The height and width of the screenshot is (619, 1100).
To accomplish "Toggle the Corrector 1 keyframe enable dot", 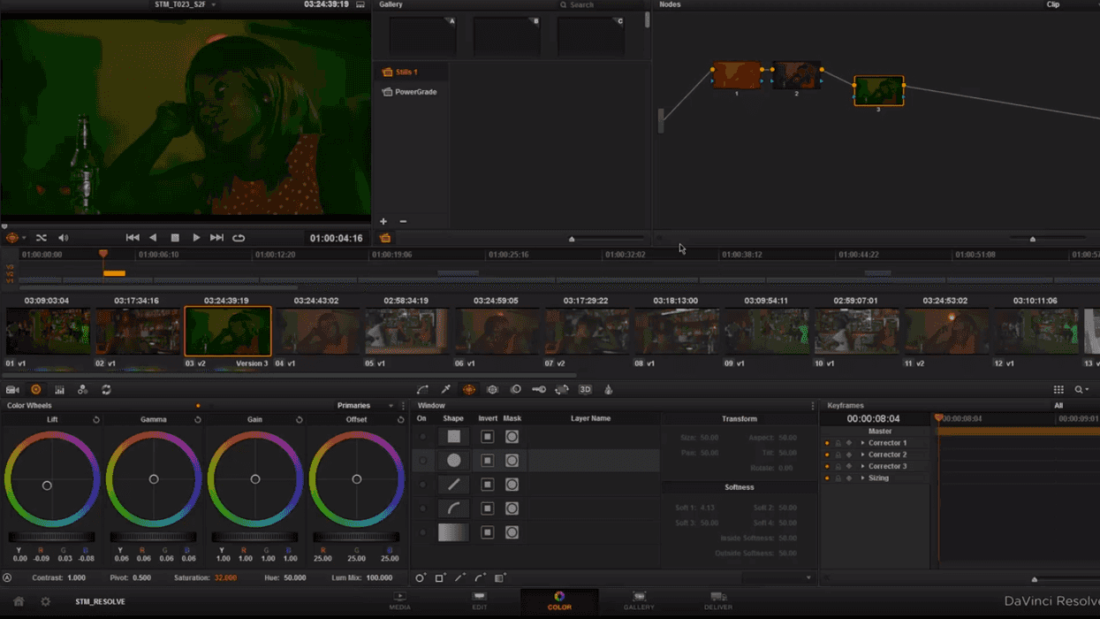I will pos(827,443).
